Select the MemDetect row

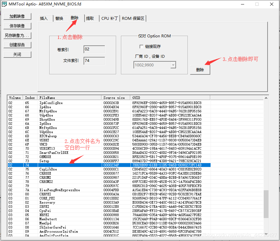click(x=109, y=219)
